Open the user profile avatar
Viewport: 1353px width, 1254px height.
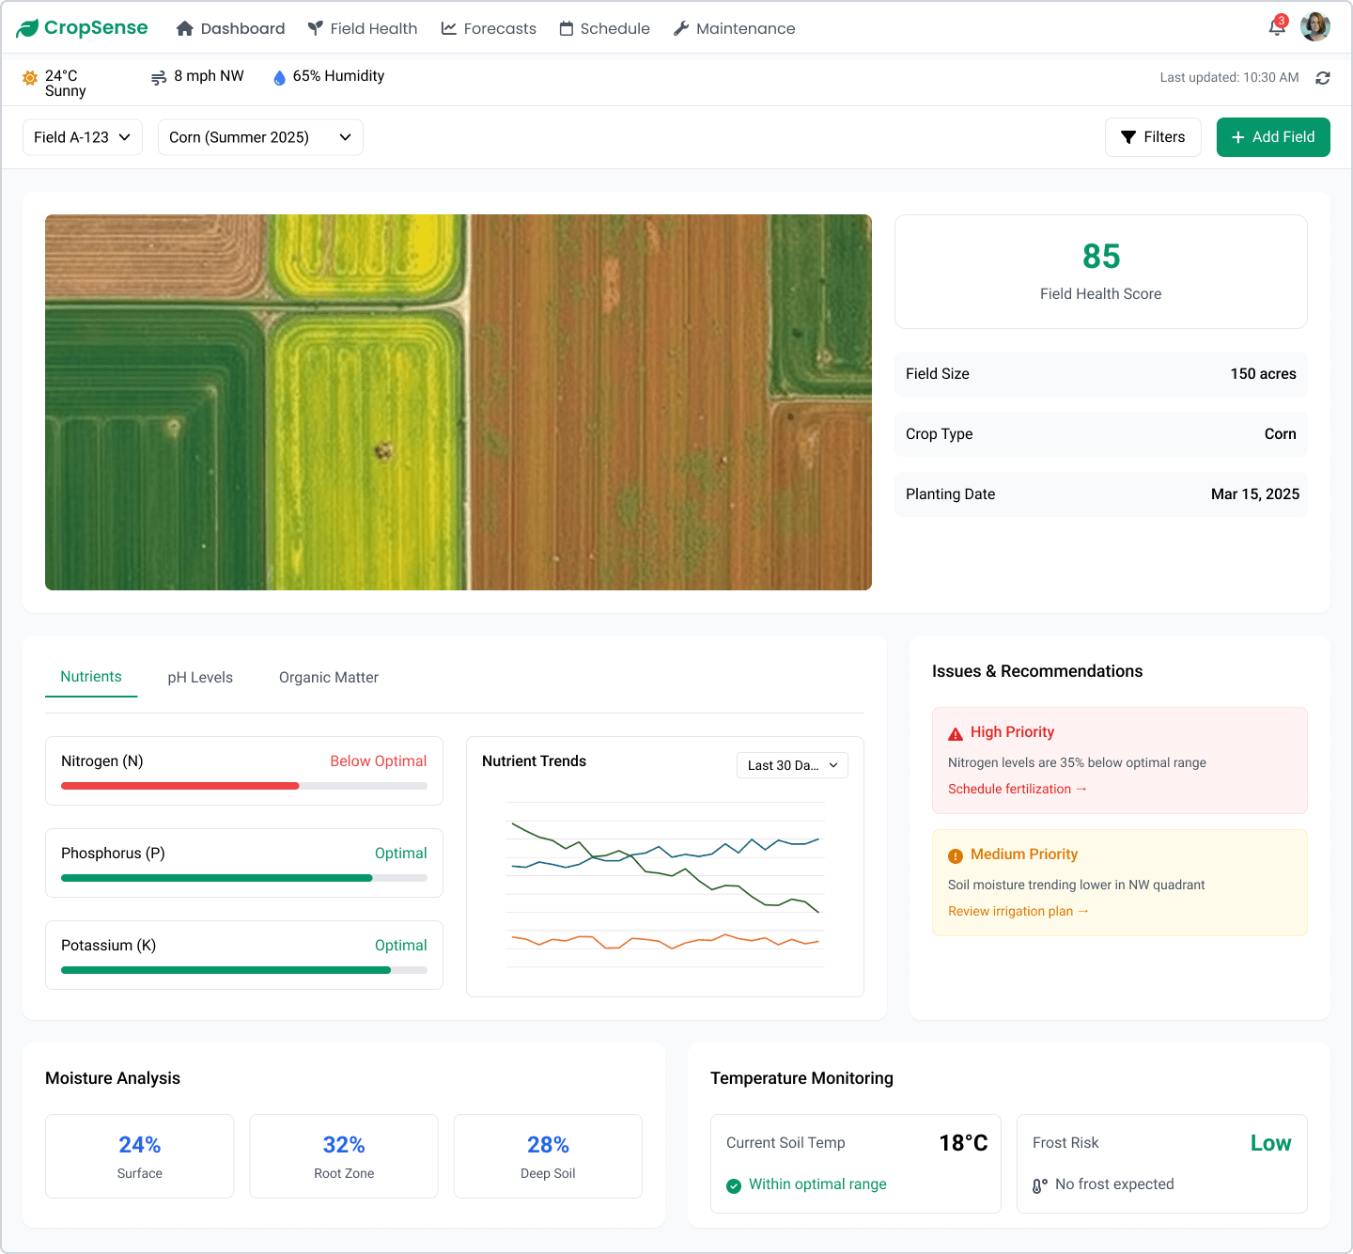coord(1314,27)
